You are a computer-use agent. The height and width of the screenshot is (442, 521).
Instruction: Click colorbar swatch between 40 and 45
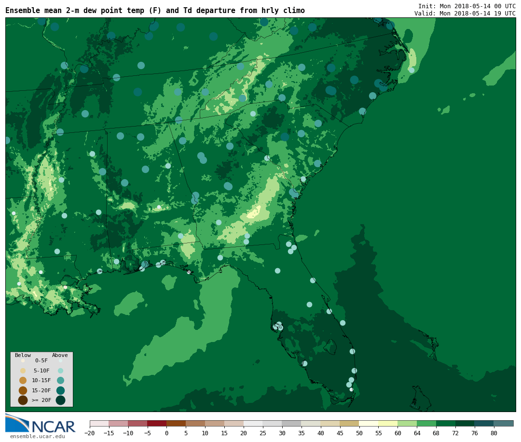330,423
